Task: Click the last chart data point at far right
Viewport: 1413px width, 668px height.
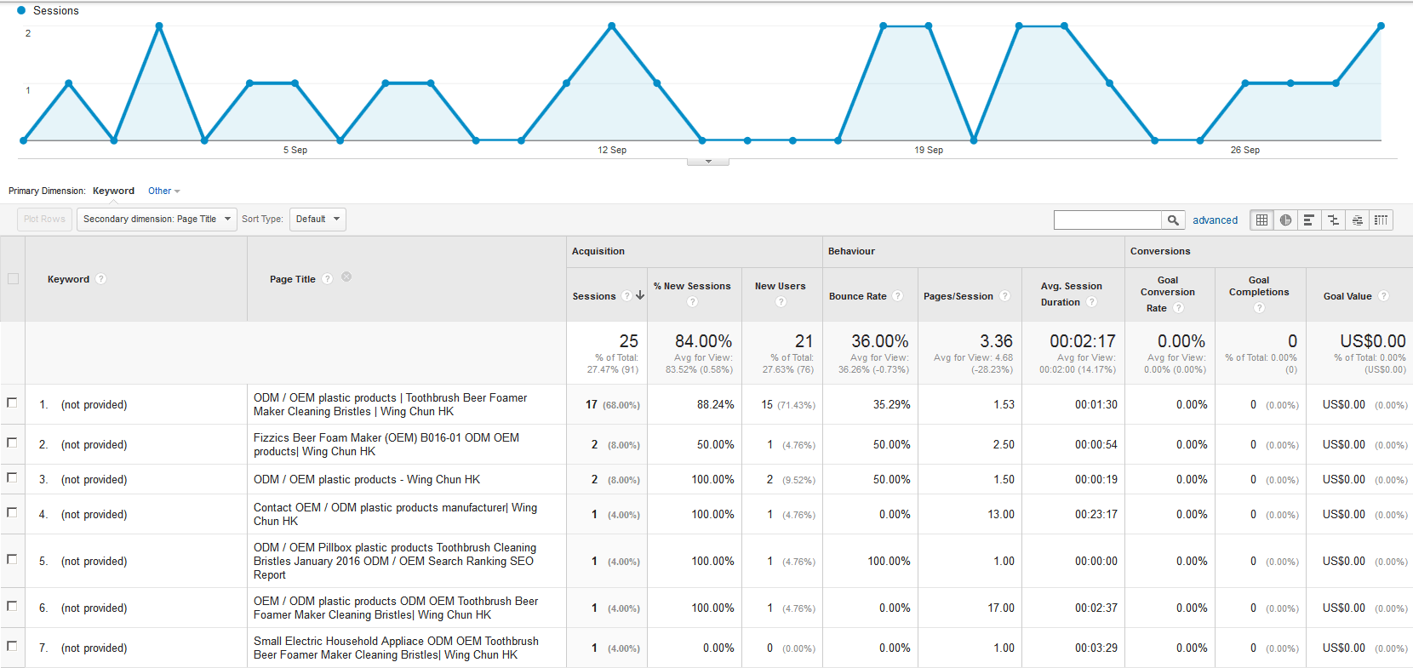Action: [x=1381, y=26]
